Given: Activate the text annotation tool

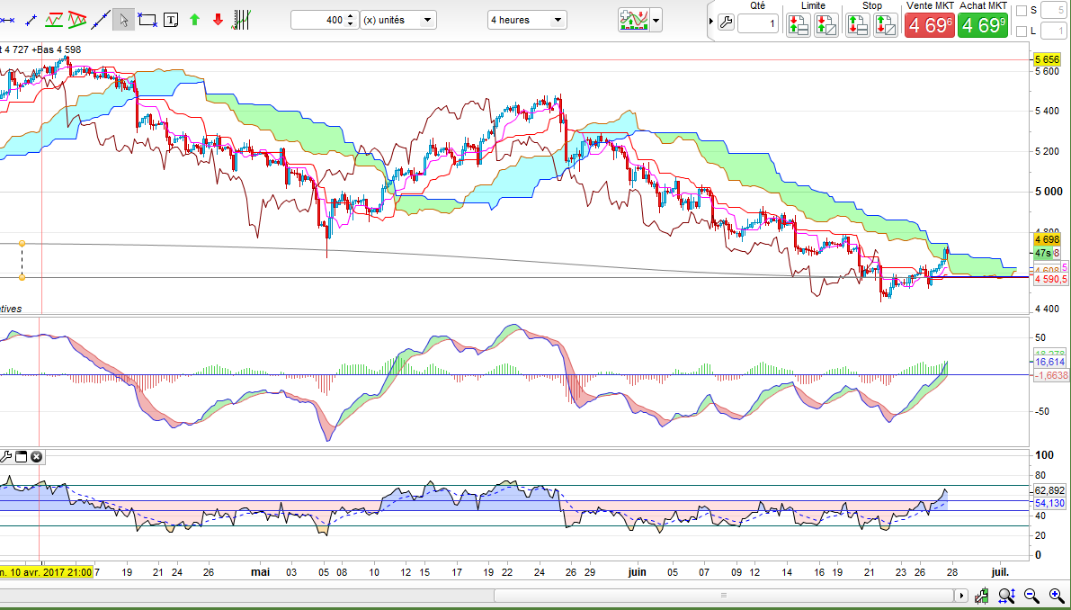Looking at the screenshot, I should coord(171,19).
